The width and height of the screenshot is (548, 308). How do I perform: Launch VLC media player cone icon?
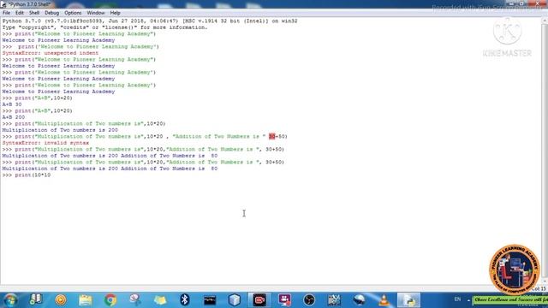point(384,300)
